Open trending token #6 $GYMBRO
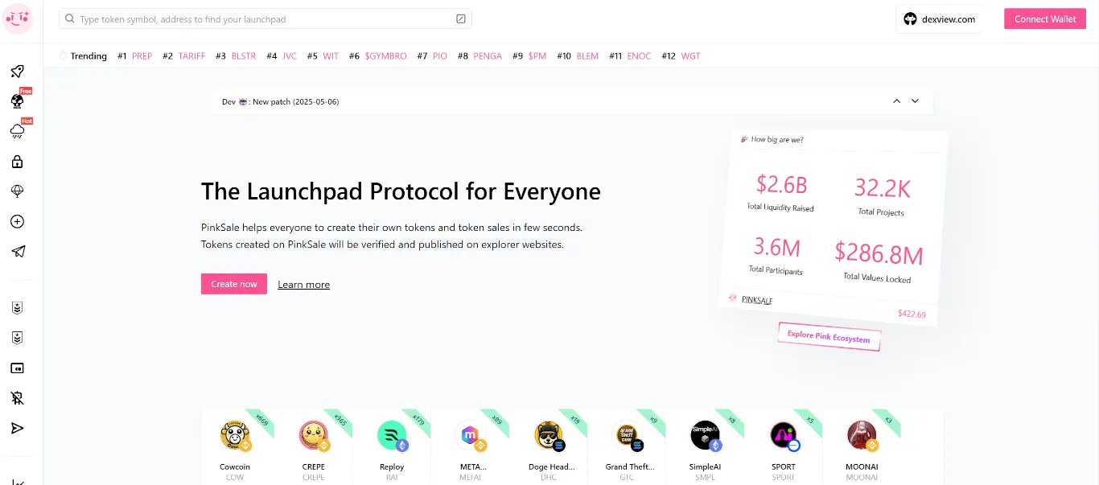The image size is (1099, 485). pyautogui.click(x=378, y=56)
